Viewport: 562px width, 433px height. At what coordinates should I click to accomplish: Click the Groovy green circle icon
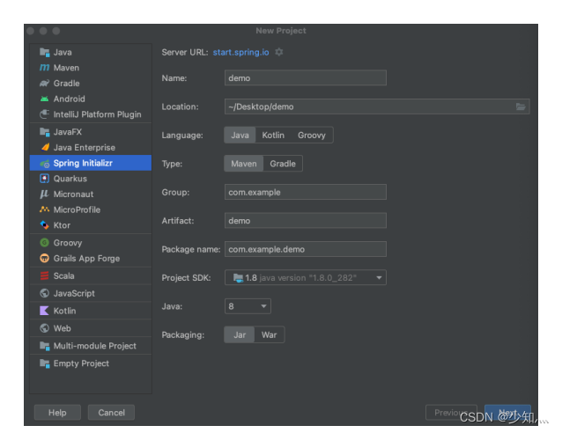(x=44, y=243)
